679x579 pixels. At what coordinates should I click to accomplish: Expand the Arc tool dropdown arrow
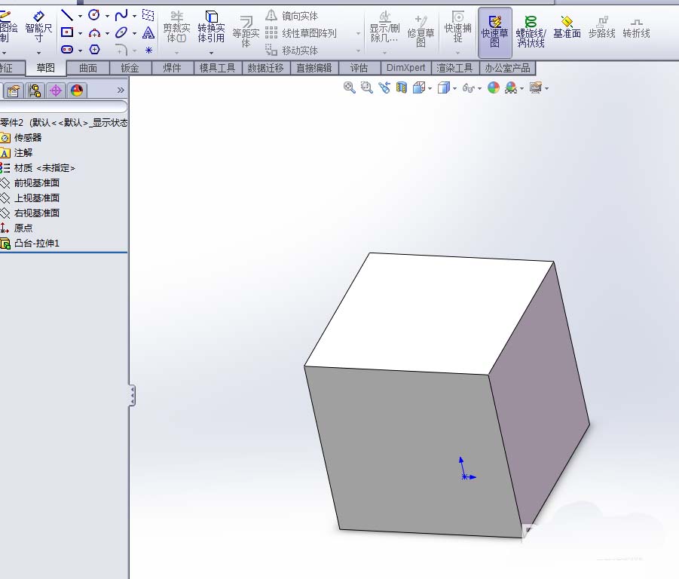(x=107, y=33)
